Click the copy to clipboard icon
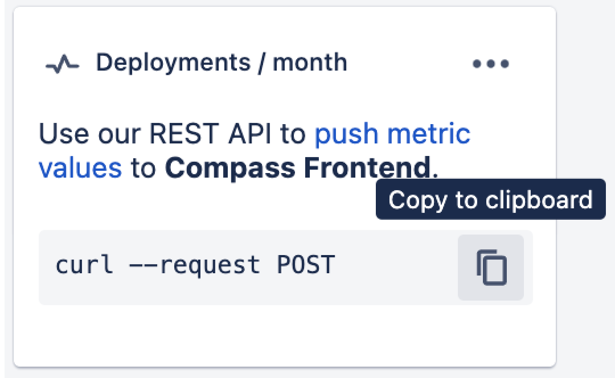 pos(491,267)
